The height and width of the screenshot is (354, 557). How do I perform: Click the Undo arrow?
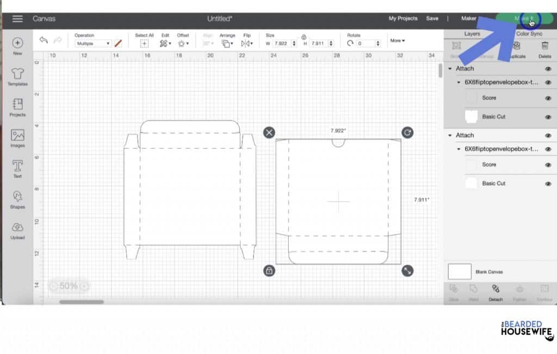pyautogui.click(x=44, y=40)
